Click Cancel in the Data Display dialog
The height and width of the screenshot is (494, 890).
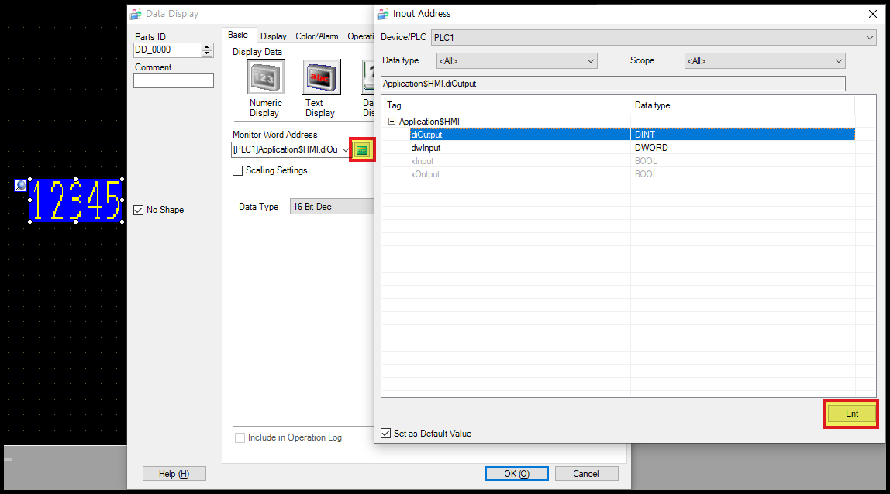tap(586, 474)
